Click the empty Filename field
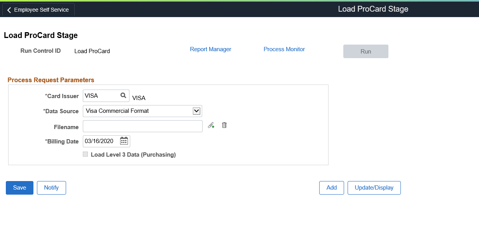This screenshot has height=252, width=479. click(x=142, y=126)
